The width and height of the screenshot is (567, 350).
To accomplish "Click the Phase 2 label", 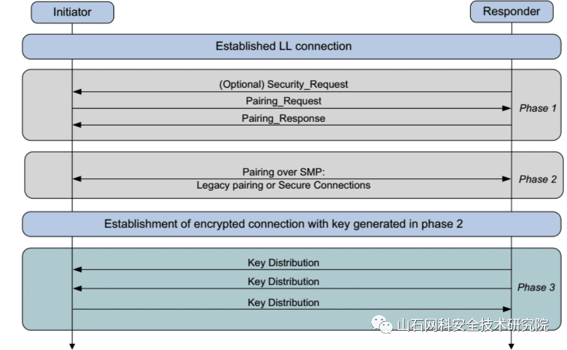I will coord(538,179).
